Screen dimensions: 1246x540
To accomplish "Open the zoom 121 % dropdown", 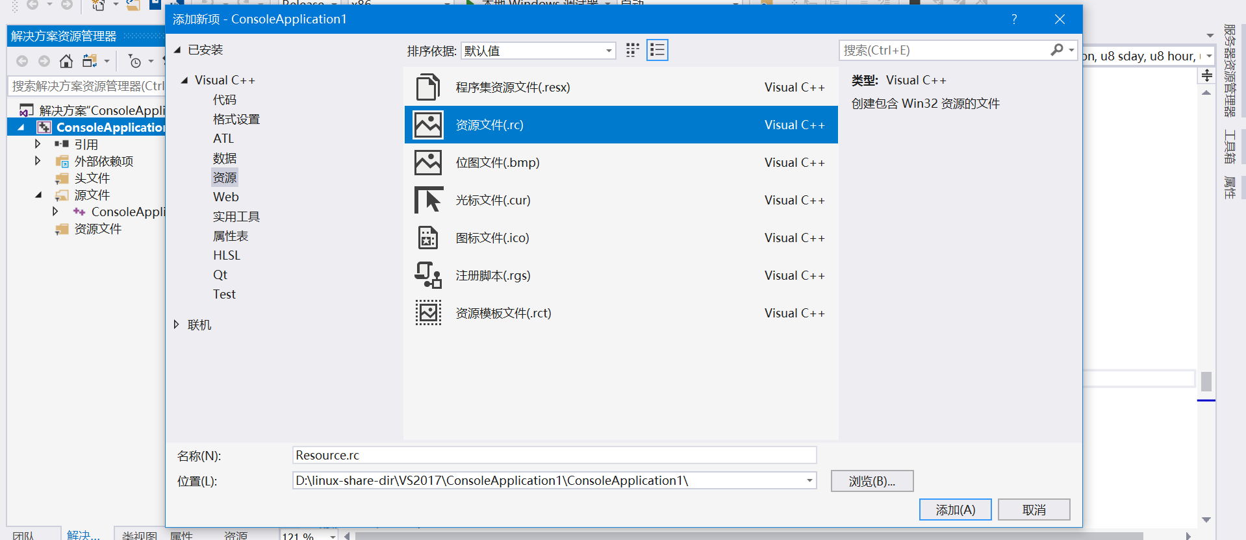I will (x=333, y=536).
